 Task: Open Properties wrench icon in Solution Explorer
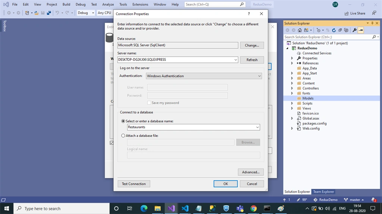click(354, 30)
